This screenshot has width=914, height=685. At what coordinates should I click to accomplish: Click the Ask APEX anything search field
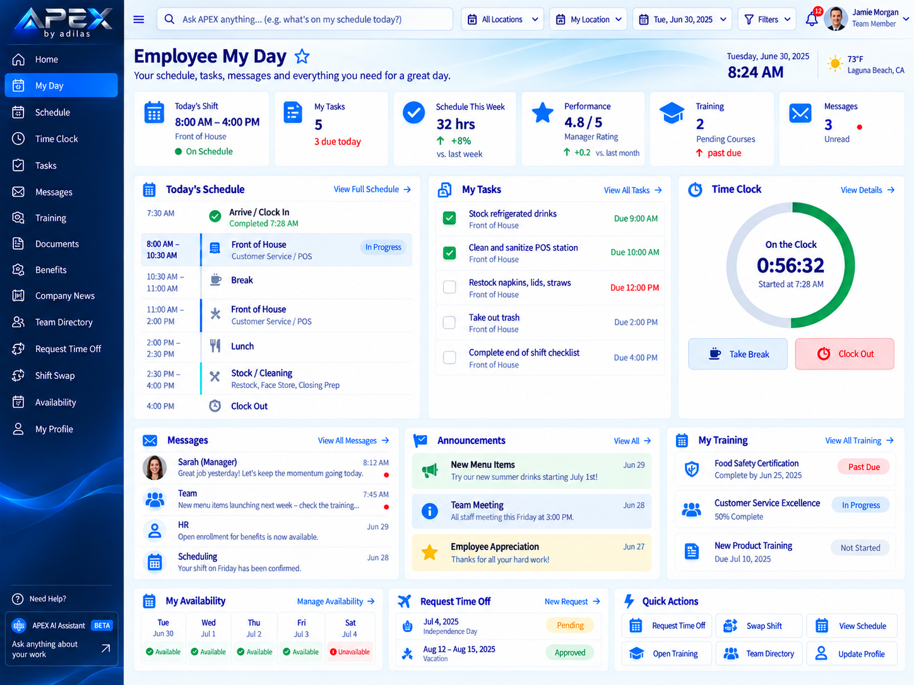pyautogui.click(x=304, y=20)
